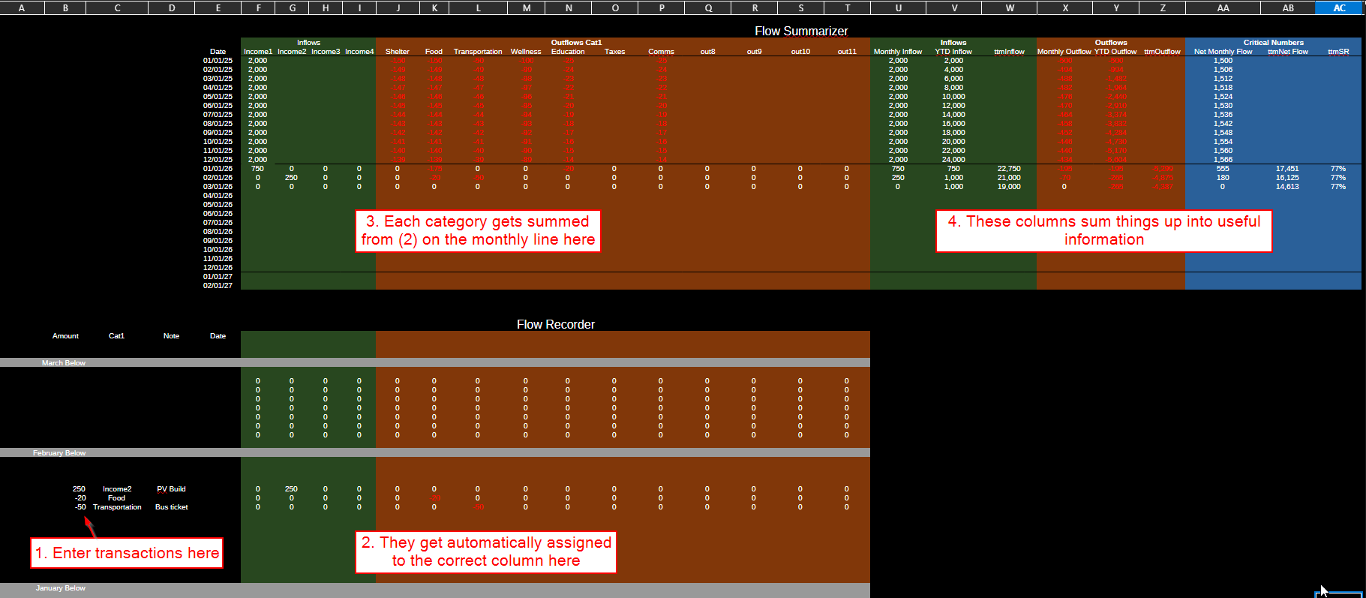Image resolution: width=1366 pixels, height=598 pixels.
Task: Click the Transportation column heading cell
Action: (478, 52)
